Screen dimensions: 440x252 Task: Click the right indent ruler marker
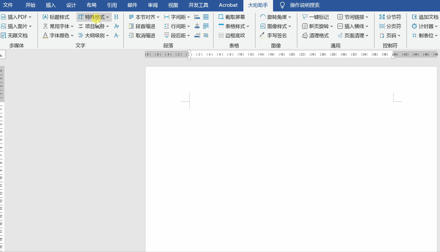393,57
